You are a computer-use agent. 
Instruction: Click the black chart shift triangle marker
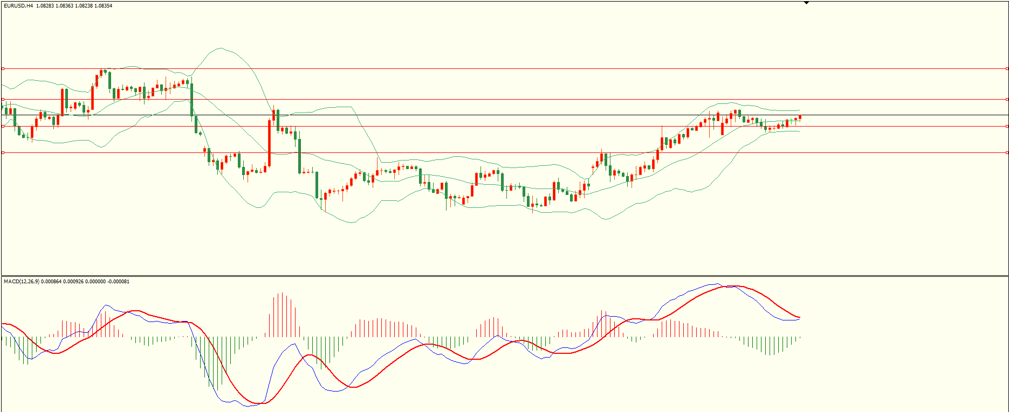[806, 3]
